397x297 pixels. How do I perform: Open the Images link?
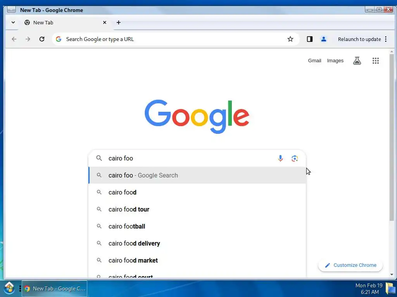[x=335, y=61]
